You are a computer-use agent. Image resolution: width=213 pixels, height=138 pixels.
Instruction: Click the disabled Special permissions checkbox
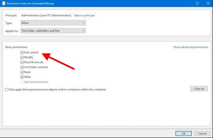pyautogui.click(x=22, y=82)
